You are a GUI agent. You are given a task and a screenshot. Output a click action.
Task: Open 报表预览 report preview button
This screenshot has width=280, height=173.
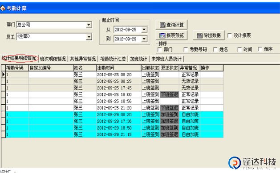pos(172,35)
